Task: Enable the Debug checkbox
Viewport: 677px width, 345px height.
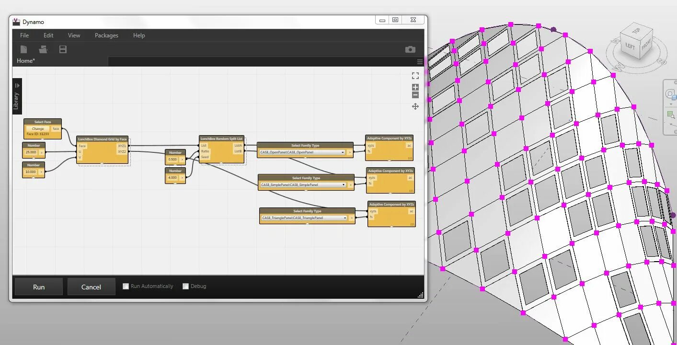Action: pyautogui.click(x=185, y=286)
